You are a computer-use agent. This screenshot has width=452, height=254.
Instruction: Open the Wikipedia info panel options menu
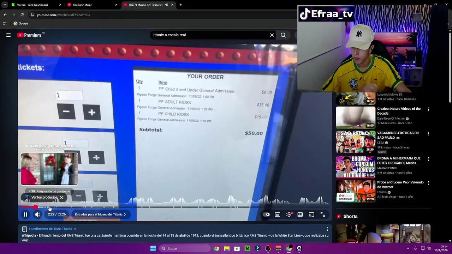click(327, 229)
